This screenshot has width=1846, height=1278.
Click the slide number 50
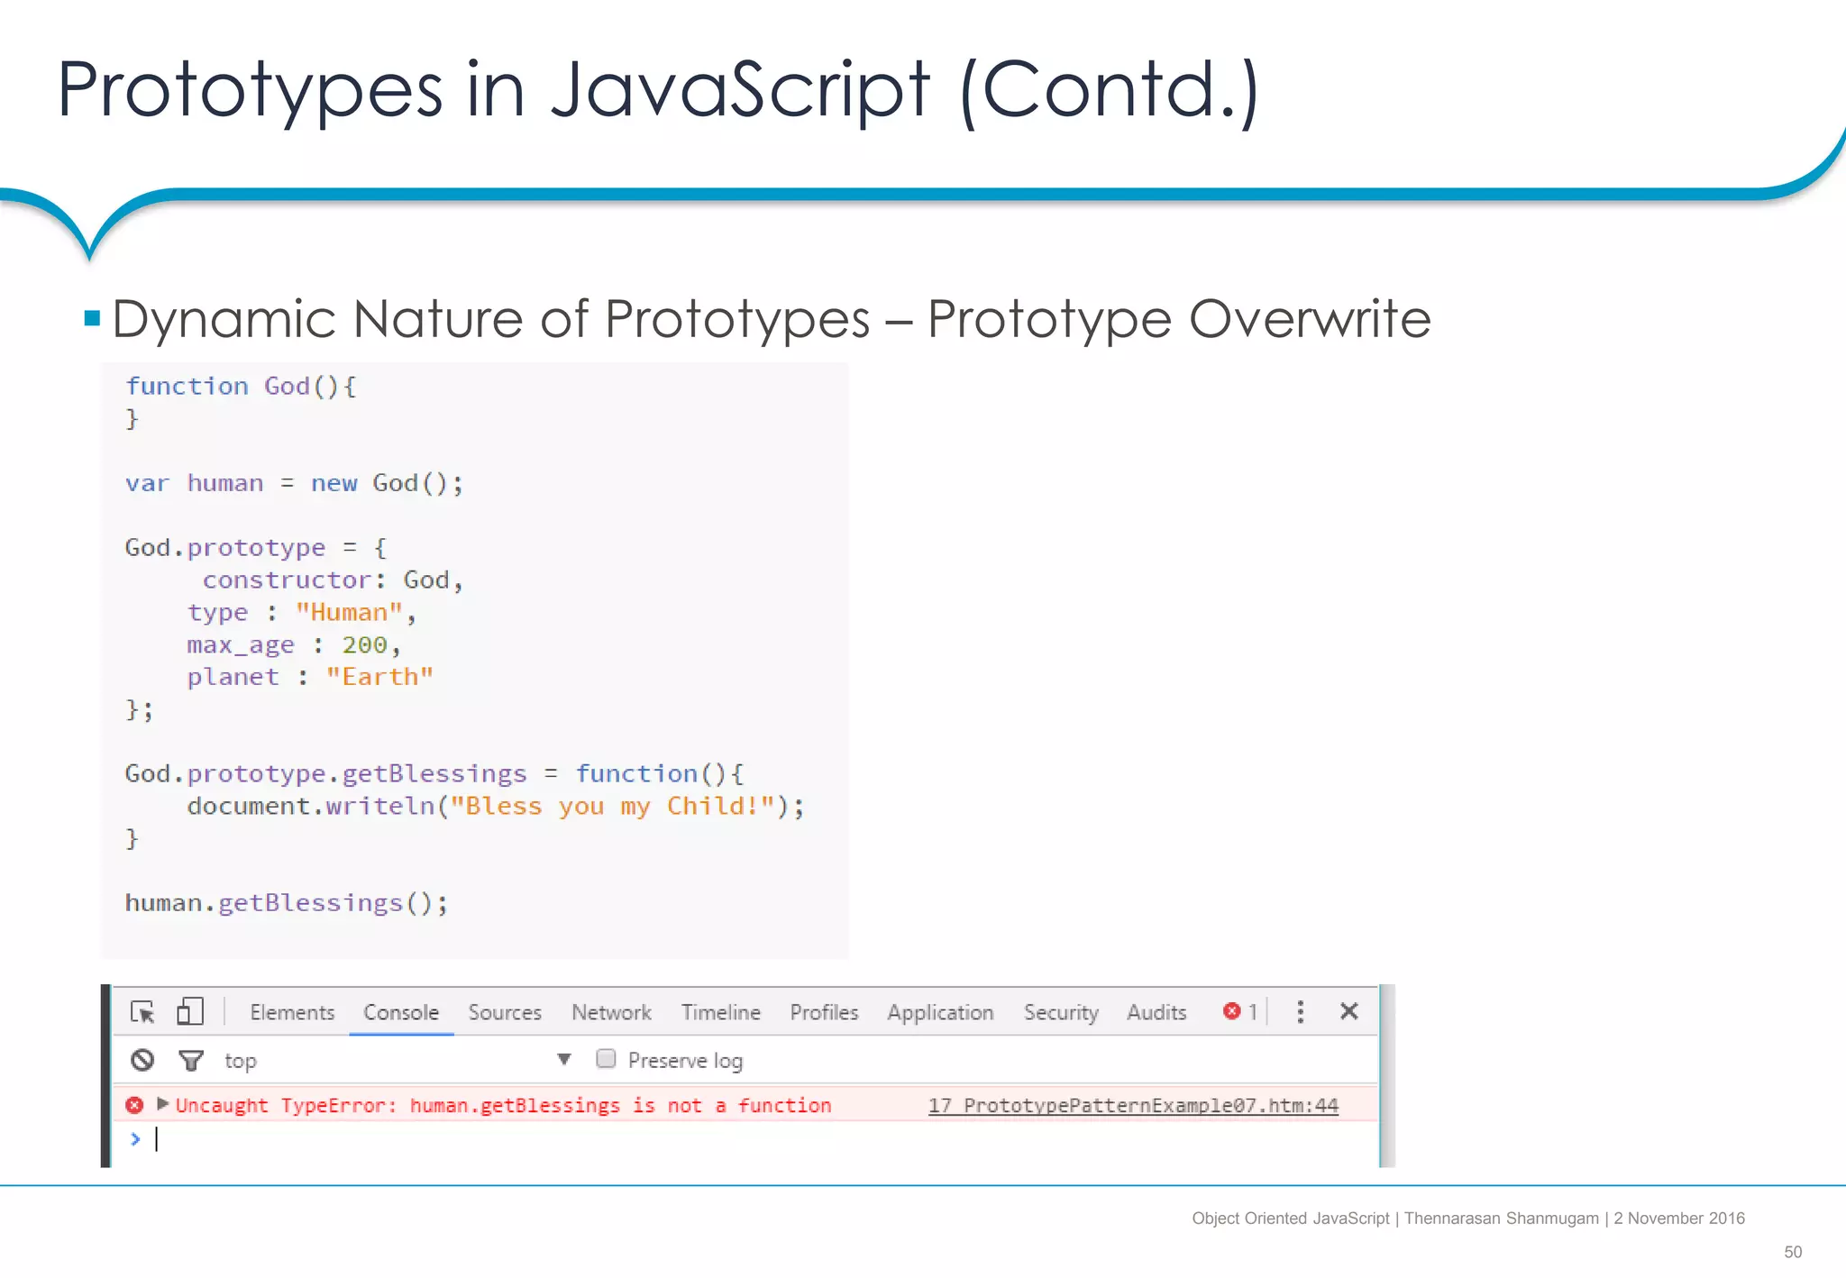pos(1793,1252)
